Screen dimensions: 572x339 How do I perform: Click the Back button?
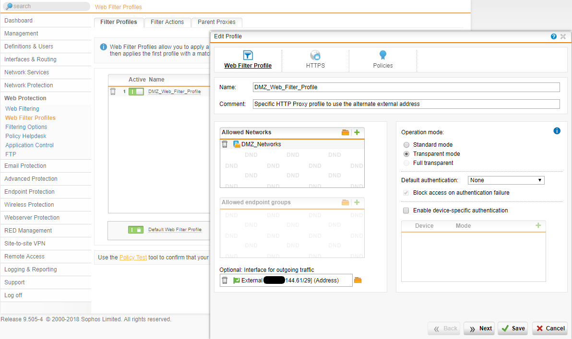[444, 328]
